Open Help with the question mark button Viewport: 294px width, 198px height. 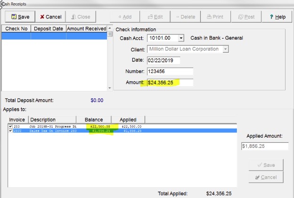tap(277, 16)
